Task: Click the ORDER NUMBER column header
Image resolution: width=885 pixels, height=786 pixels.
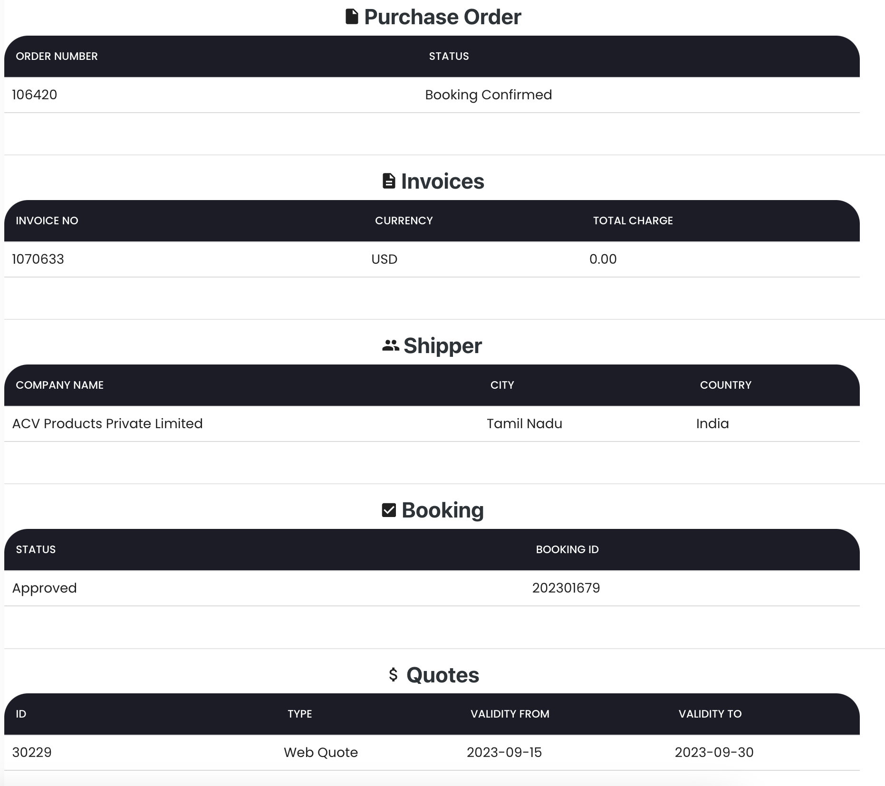Action: tap(57, 56)
